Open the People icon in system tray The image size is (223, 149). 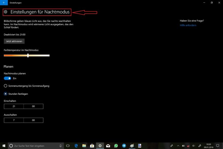coord(172,146)
